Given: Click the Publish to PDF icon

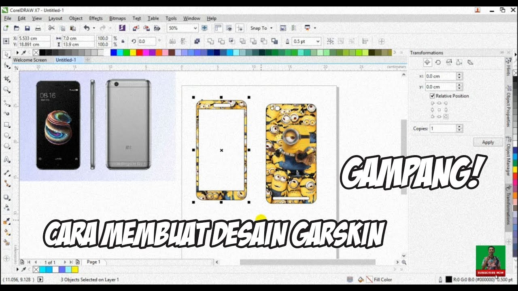Looking at the screenshot, I should (x=157, y=28).
